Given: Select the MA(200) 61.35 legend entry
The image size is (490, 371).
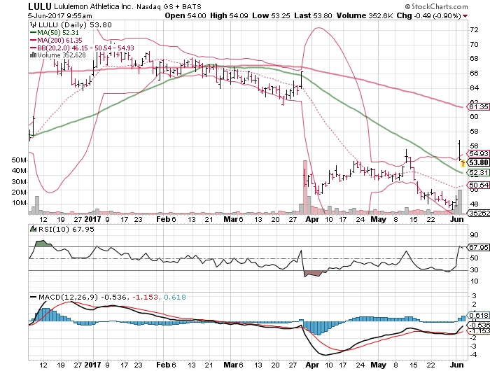Looking at the screenshot, I should [x=56, y=41].
